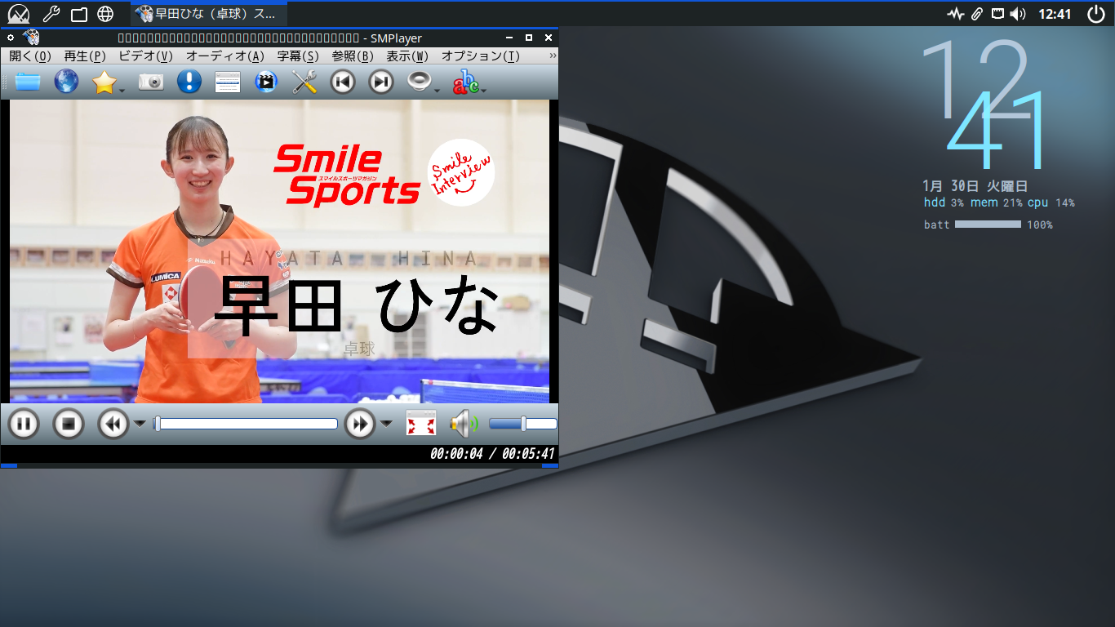Select the 早田ひな taskbar window button
Screen dimensions: 1115x627
point(209,14)
